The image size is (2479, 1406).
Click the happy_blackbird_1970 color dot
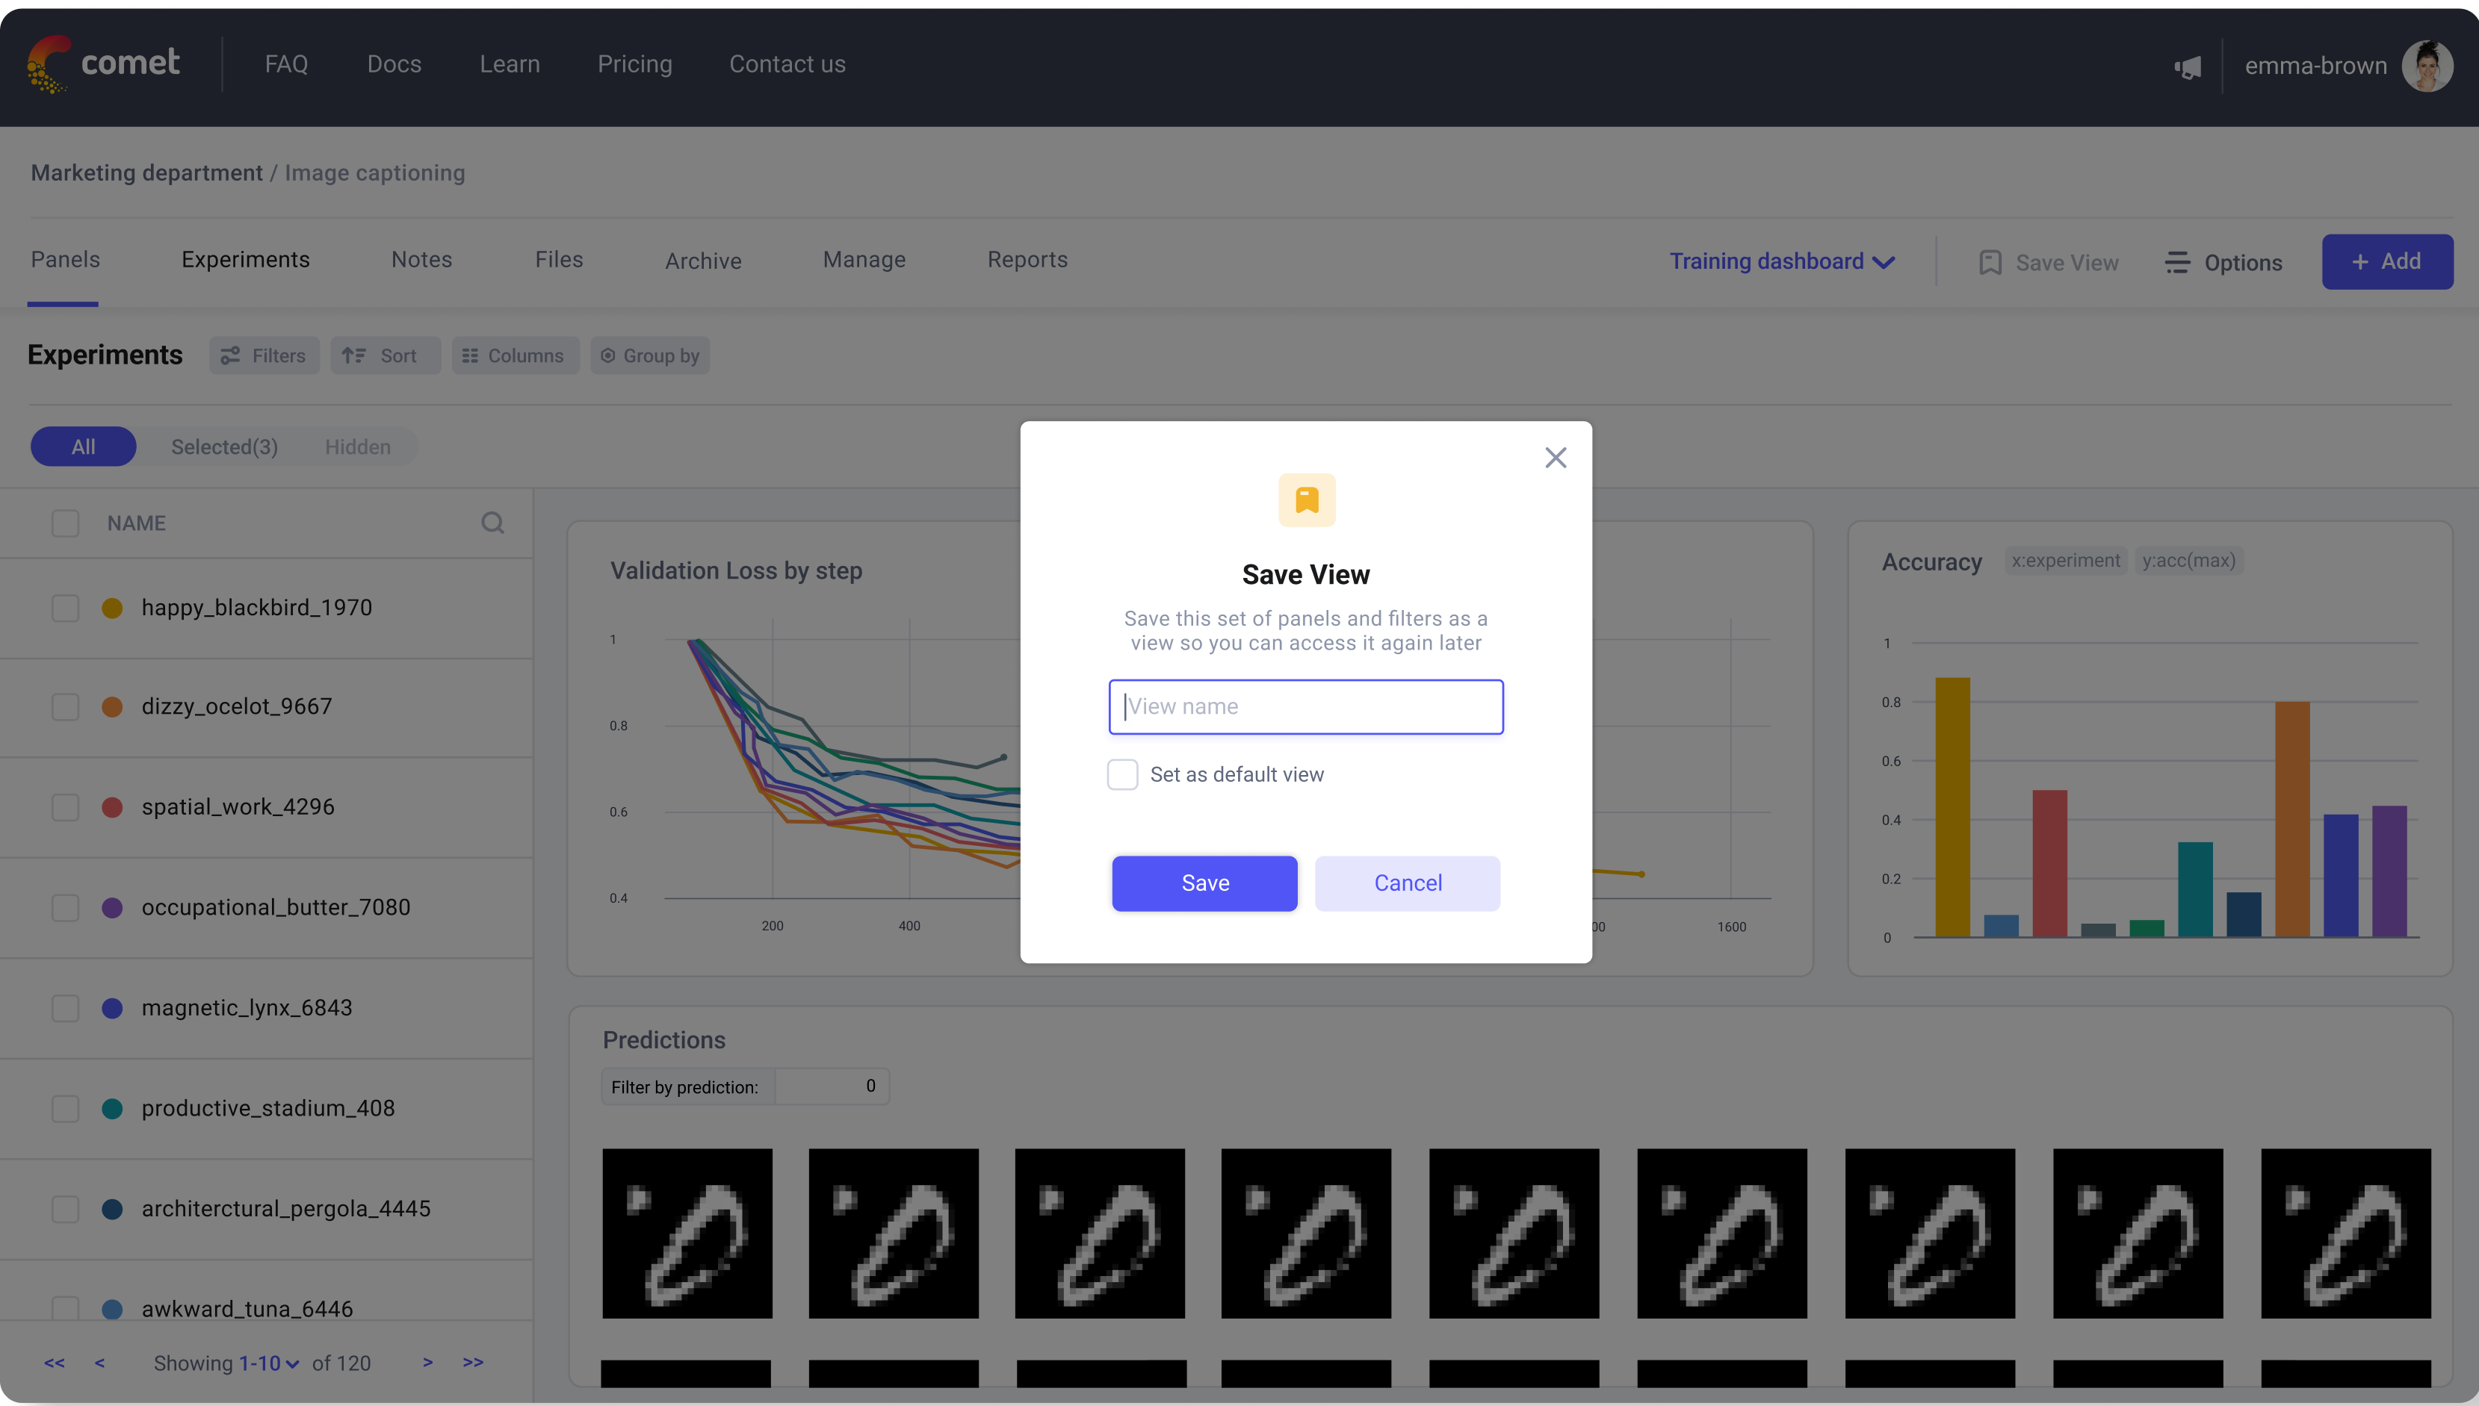pos(112,607)
